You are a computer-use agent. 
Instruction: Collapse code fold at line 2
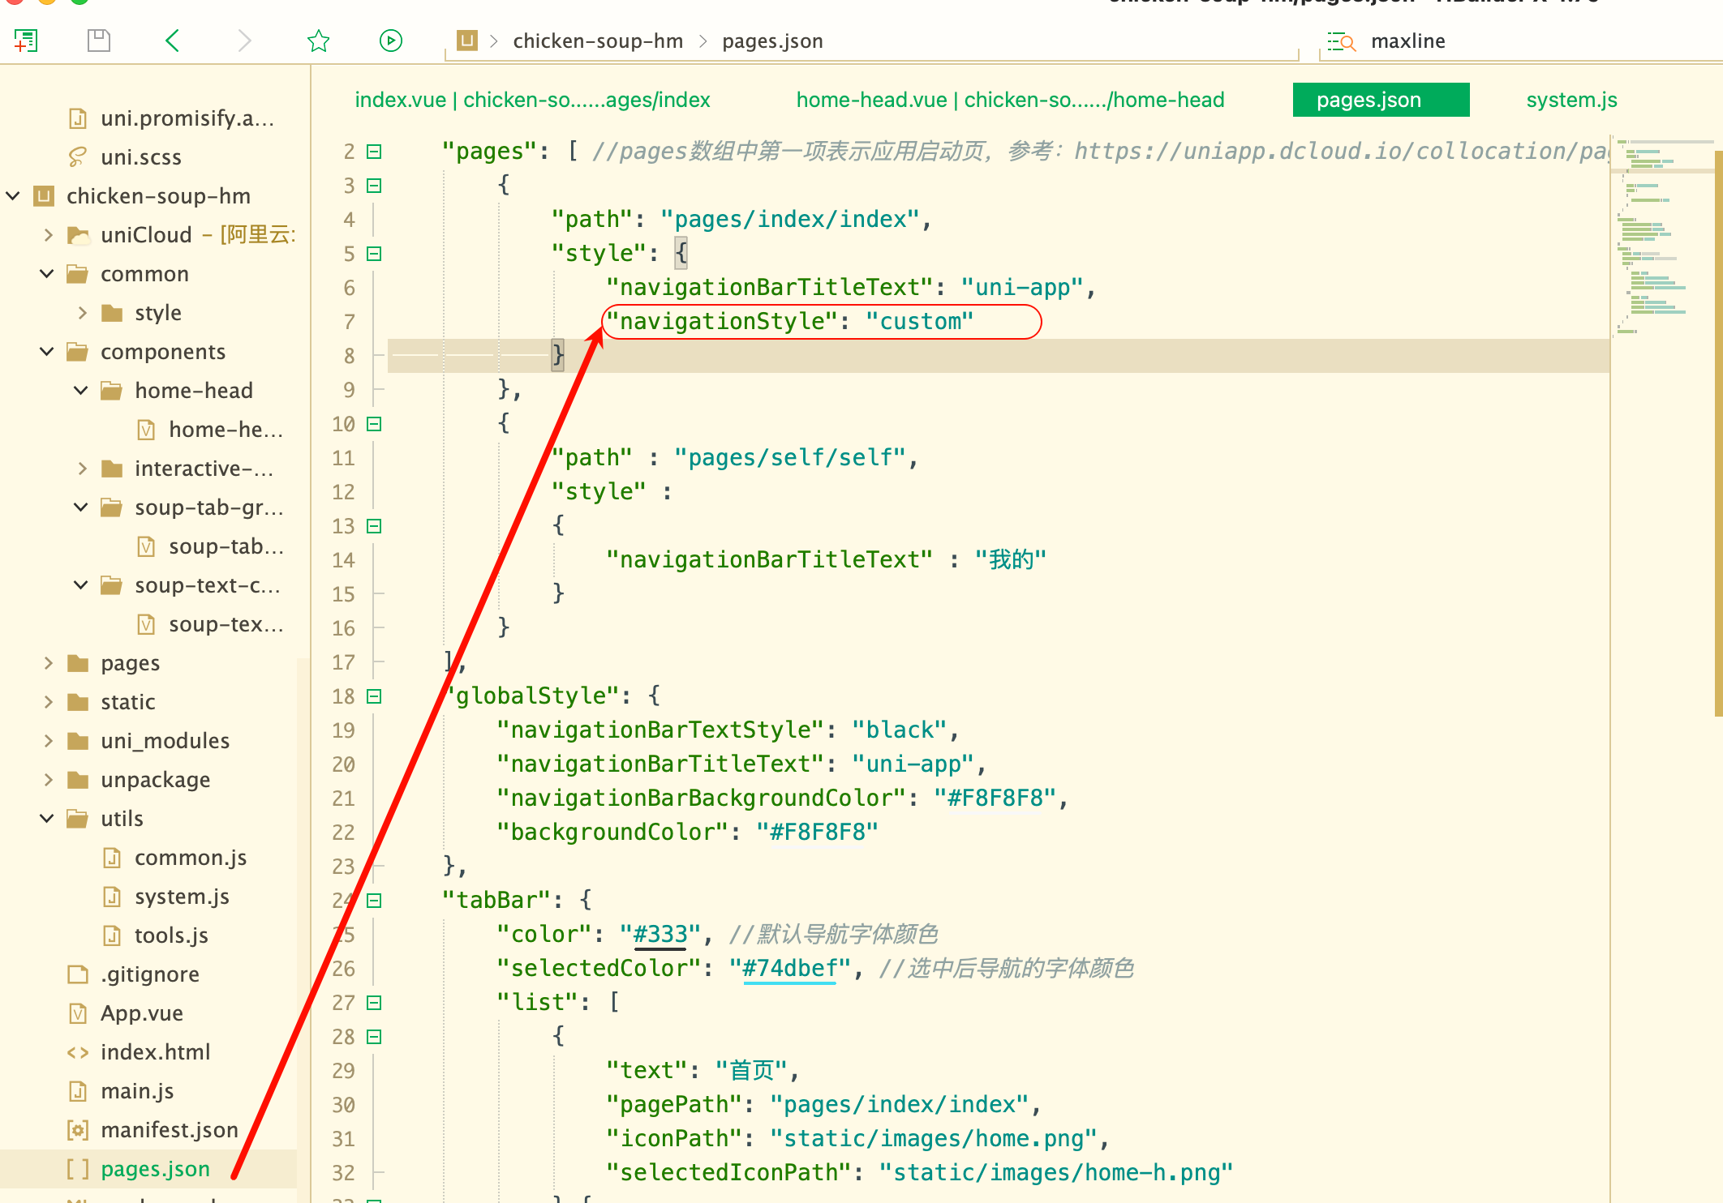374,152
